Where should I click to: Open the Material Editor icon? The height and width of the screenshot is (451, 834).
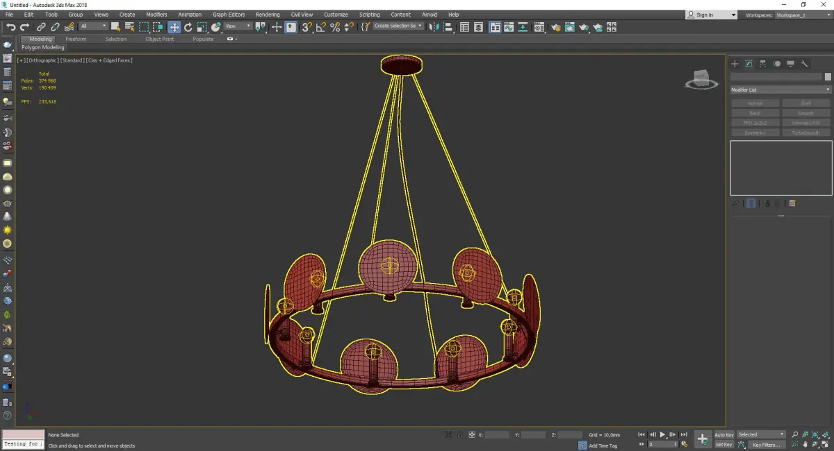(x=539, y=27)
